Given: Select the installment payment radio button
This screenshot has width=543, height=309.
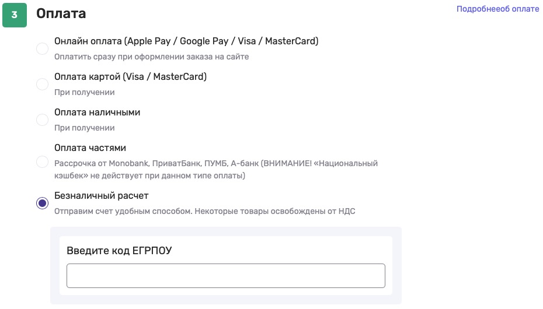Looking at the screenshot, I should [x=42, y=161].
